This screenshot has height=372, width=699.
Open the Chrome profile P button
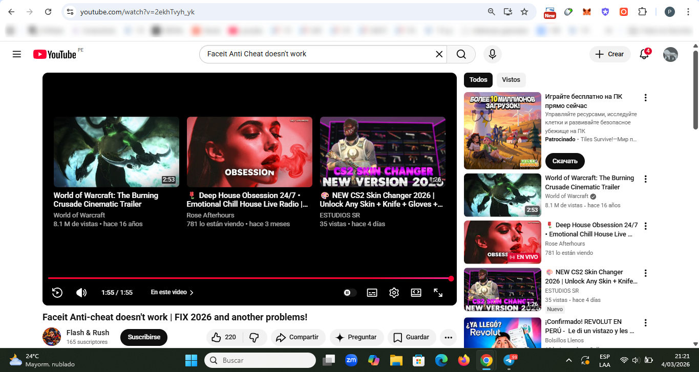click(x=670, y=12)
